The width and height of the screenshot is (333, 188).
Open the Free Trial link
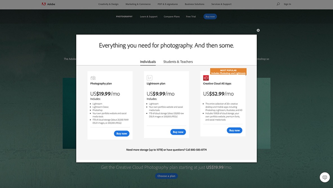click(191, 17)
